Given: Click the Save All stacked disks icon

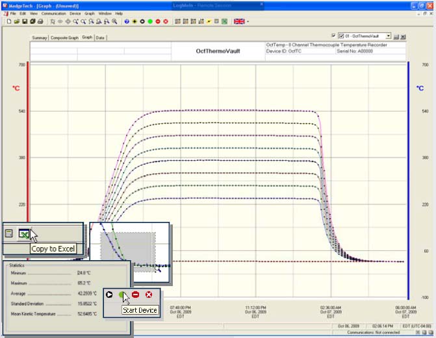Looking at the screenshot, I should pos(32,21).
